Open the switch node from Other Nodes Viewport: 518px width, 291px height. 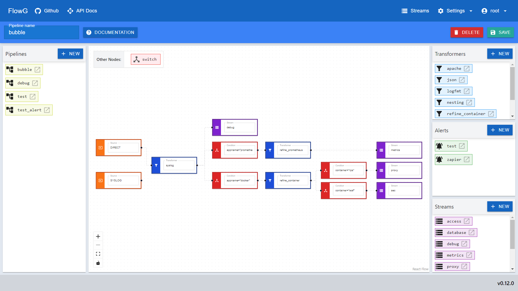click(145, 59)
